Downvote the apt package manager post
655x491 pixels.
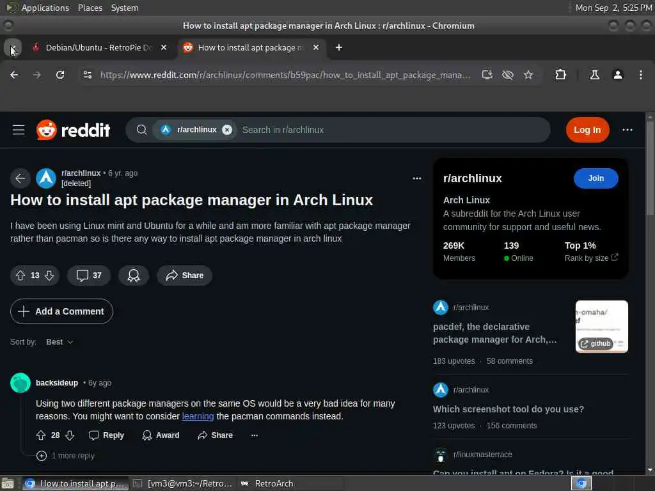click(x=49, y=276)
